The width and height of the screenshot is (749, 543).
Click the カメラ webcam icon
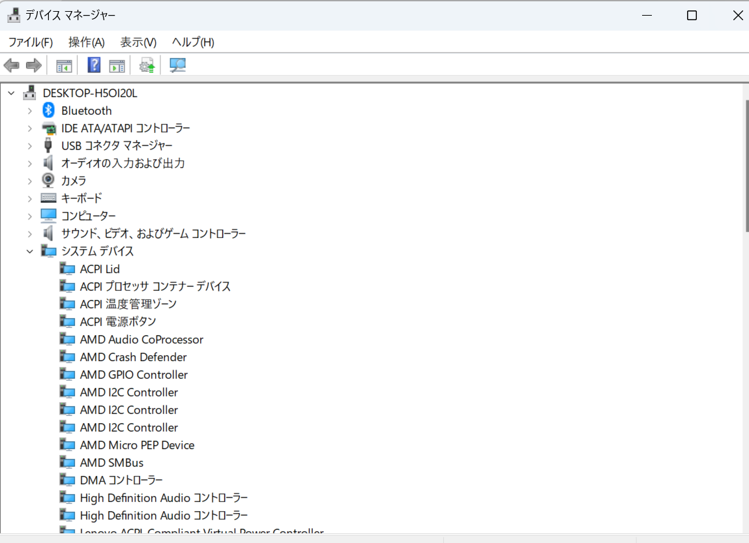[x=49, y=181]
